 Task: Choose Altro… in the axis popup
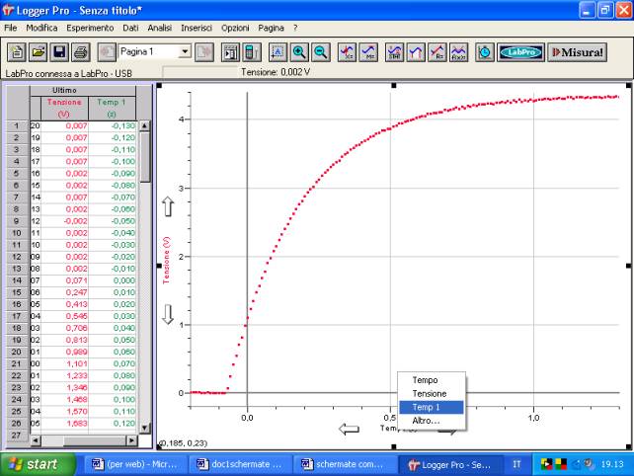[432, 421]
